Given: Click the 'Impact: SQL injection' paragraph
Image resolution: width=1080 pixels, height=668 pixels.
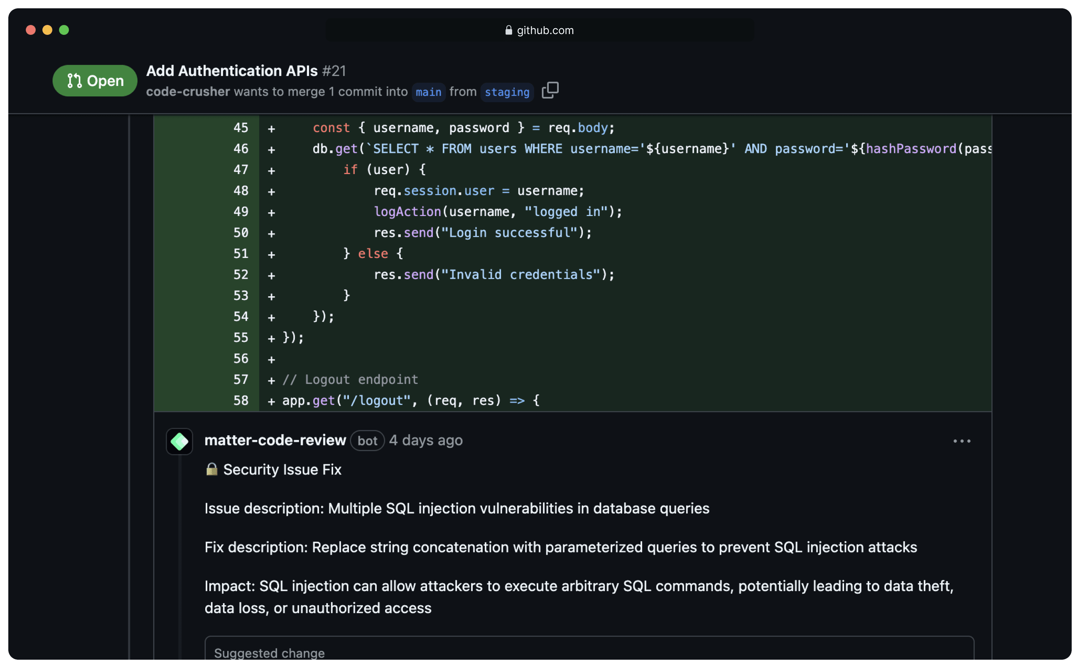Looking at the screenshot, I should click(579, 597).
